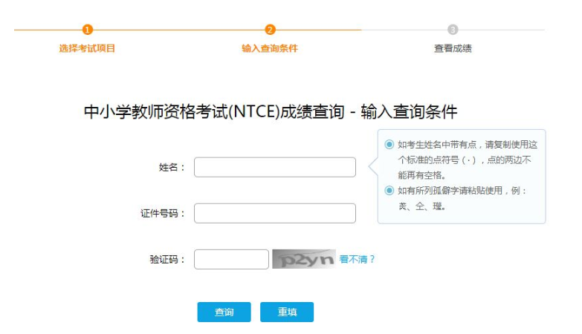Select the 输入查询条件 step label
Viewport: 582px width, 334px height.
(270, 48)
